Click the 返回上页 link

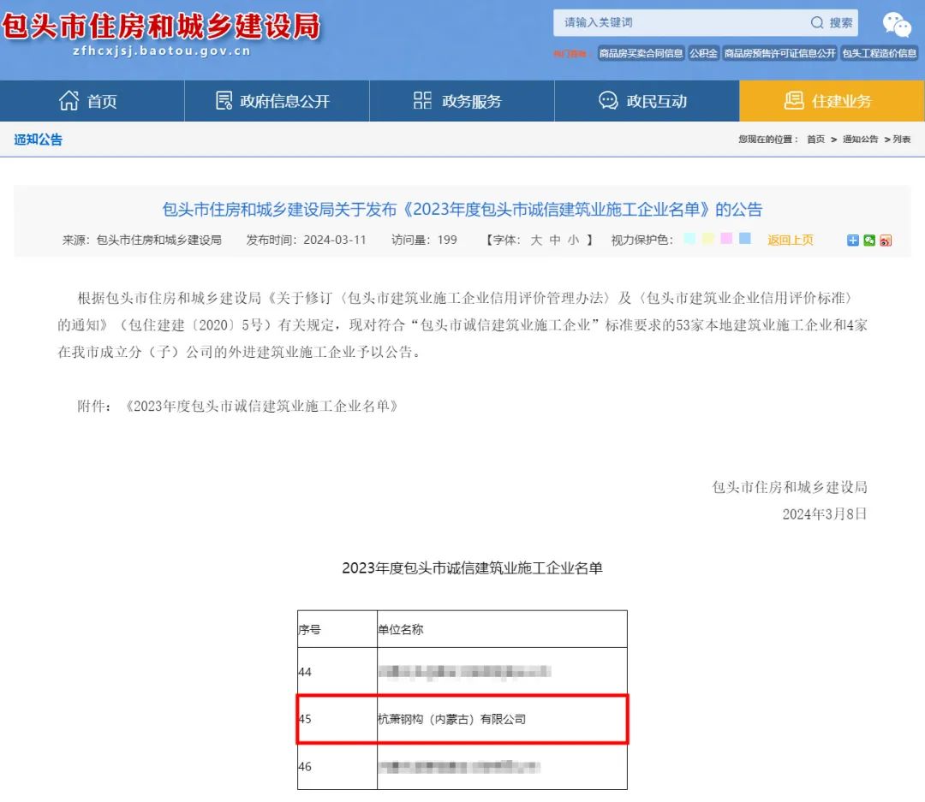point(790,241)
